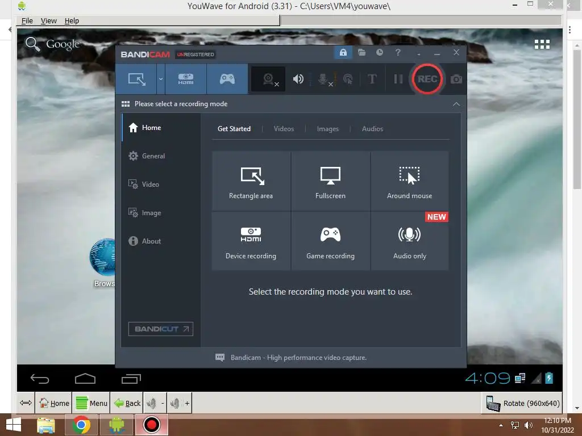The width and height of the screenshot is (582, 436).
Task: Open the General settings sidebar item
Action: point(161,156)
